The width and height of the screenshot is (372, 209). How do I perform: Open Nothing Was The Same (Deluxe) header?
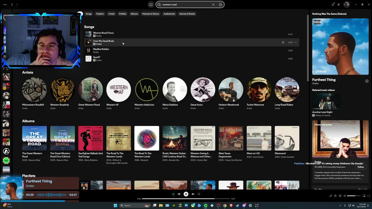coord(329,14)
